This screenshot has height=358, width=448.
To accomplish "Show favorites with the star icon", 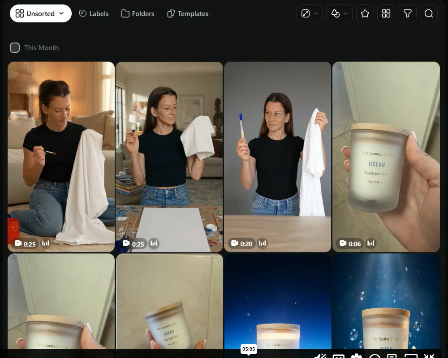I will [365, 13].
